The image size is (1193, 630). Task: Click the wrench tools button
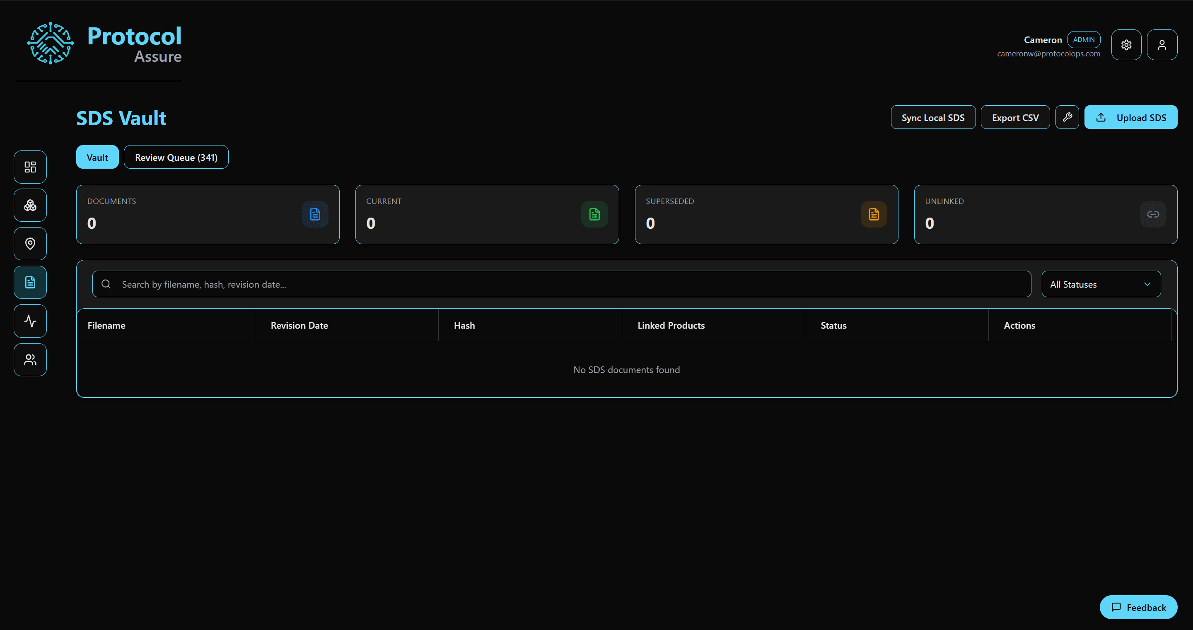1067,117
